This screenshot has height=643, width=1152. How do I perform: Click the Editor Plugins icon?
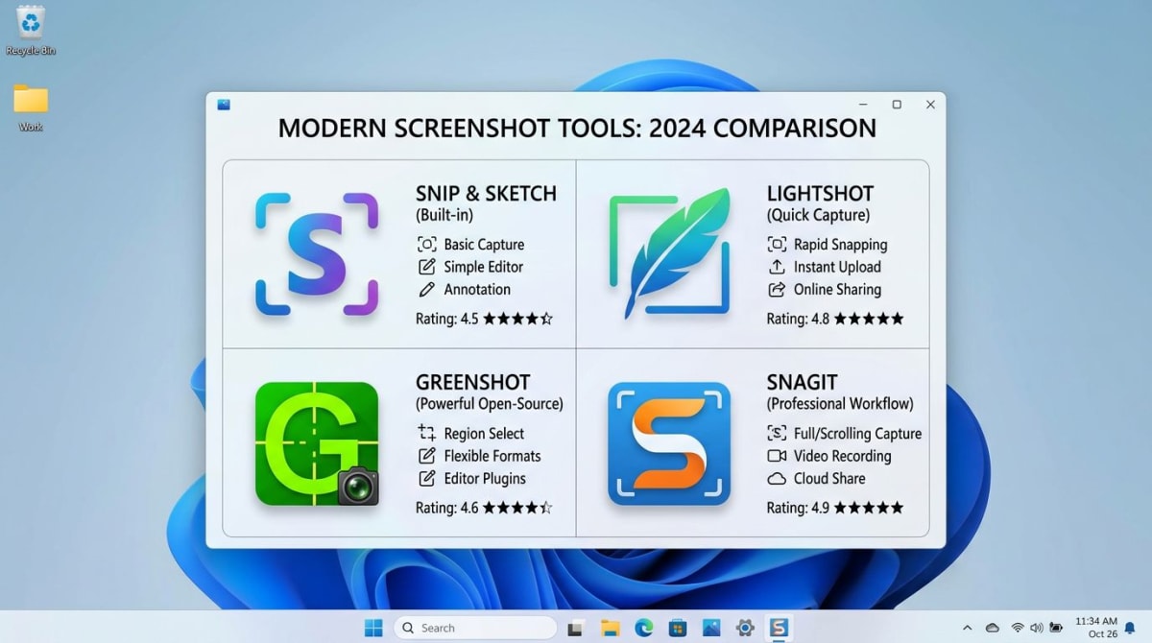point(427,478)
